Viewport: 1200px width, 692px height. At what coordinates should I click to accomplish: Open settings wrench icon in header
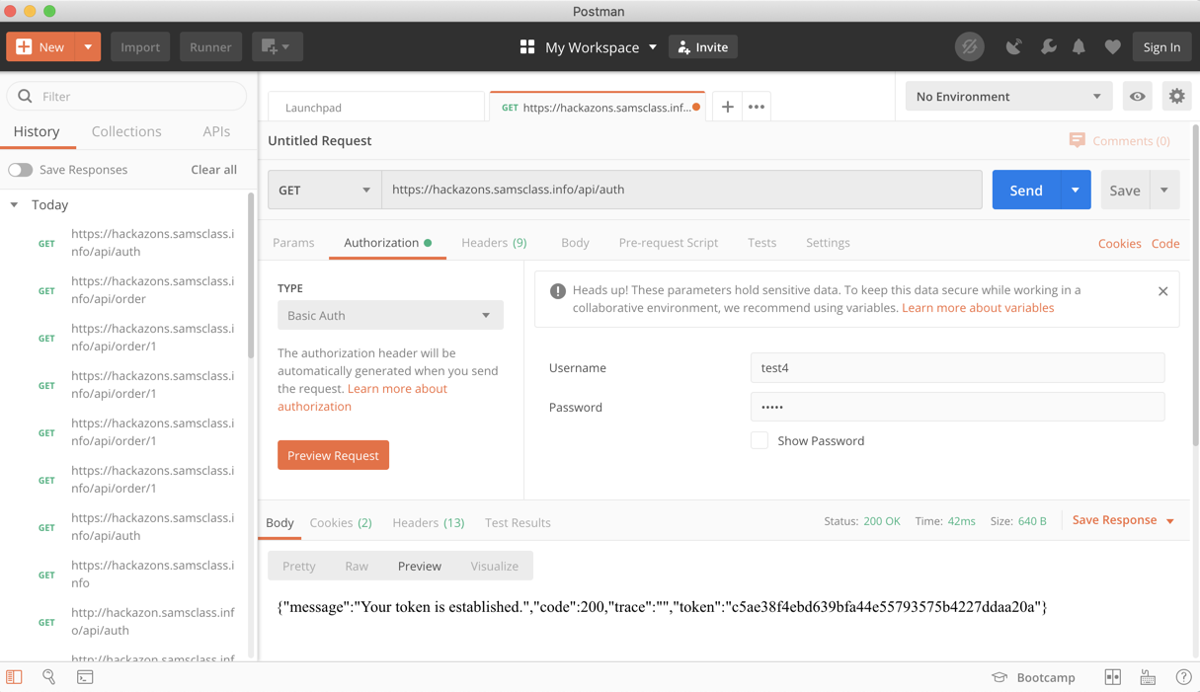(x=1048, y=46)
